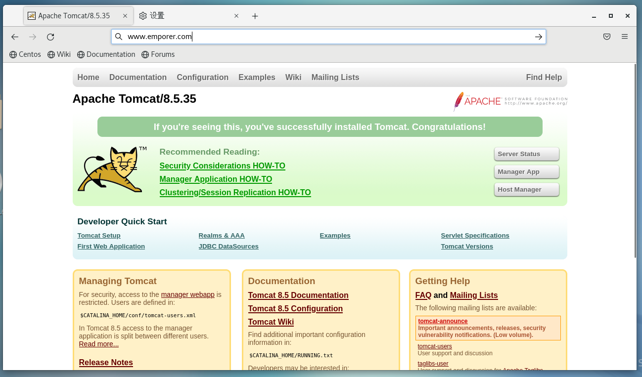The height and width of the screenshot is (377, 642).
Task: Open the taglibs-user mailing list link
Action: click(x=433, y=364)
